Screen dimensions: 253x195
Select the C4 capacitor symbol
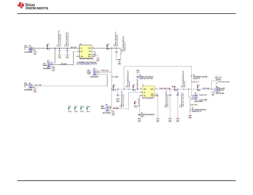(x=138, y=77)
